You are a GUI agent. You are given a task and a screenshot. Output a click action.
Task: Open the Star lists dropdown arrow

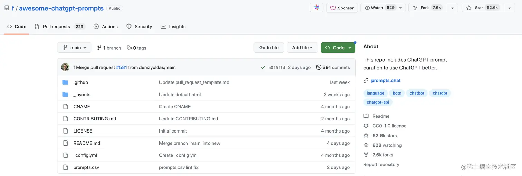coord(509,8)
